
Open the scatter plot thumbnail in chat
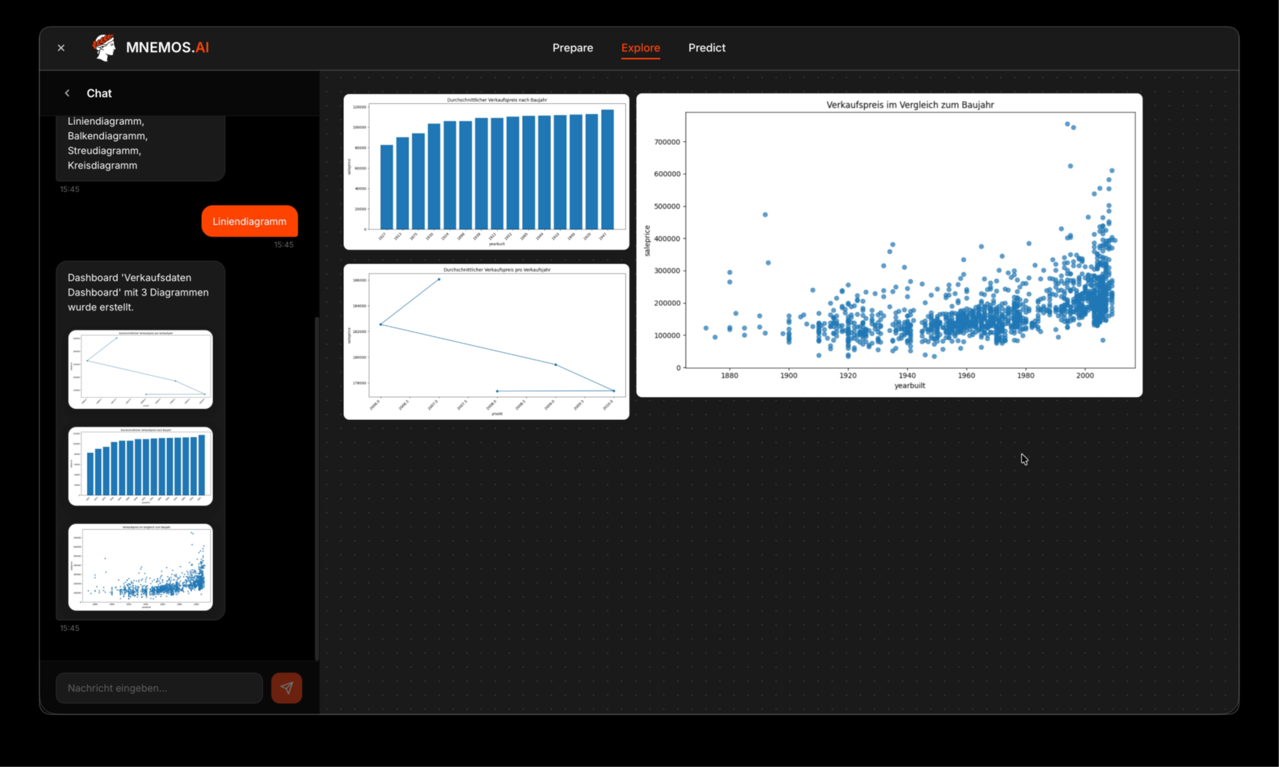pyautogui.click(x=141, y=567)
